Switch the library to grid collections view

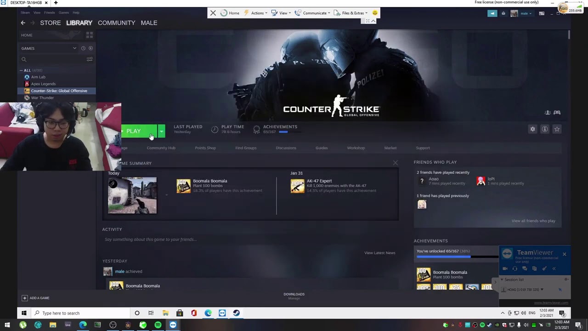click(x=90, y=35)
